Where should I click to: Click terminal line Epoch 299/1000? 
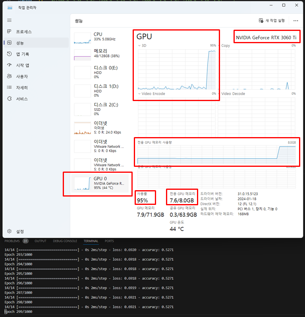pyautogui.click(x=18, y=311)
